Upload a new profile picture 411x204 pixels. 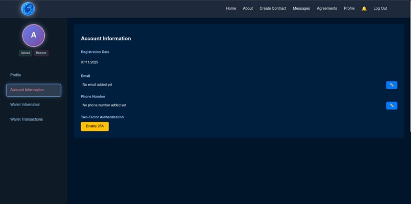25,53
